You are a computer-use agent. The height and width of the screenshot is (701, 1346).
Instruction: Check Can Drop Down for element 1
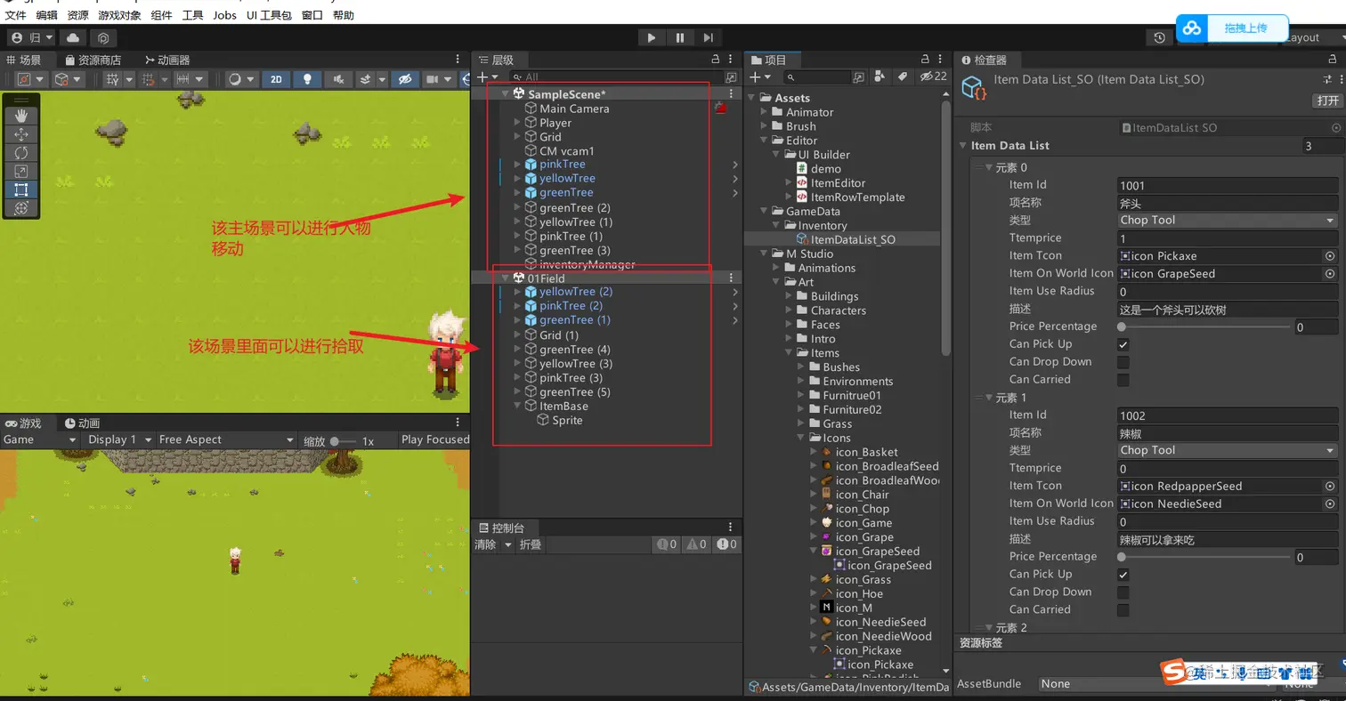tap(1123, 592)
